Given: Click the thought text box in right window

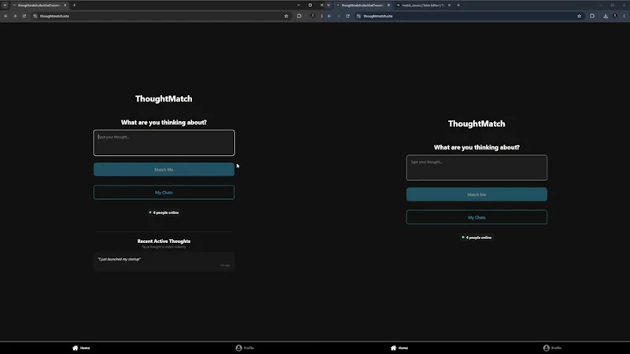Looking at the screenshot, I should click(x=476, y=168).
